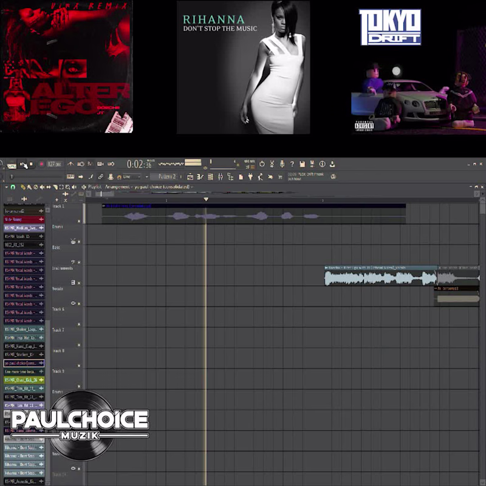Open the 'yo paul choice (consolidated)' clip dropdown arrow
This screenshot has width=486, height=486.
[x=192, y=187]
